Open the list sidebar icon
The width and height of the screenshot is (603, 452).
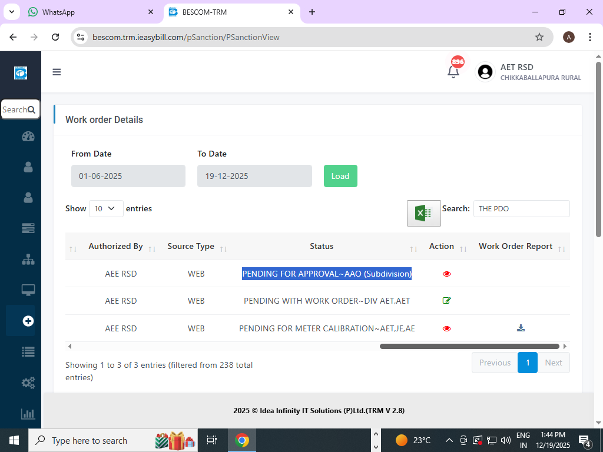(x=28, y=352)
